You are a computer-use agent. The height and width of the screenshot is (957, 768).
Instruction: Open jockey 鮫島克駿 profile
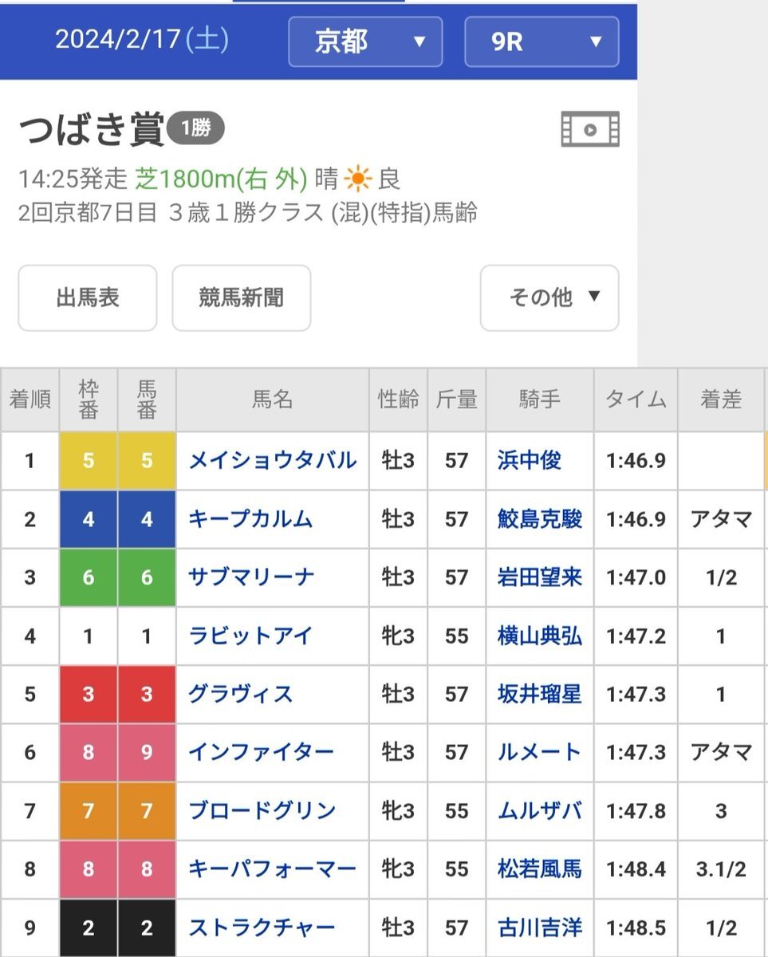[x=539, y=519]
